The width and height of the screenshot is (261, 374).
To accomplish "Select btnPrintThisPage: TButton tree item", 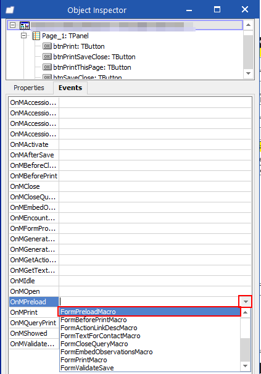I will (92, 67).
